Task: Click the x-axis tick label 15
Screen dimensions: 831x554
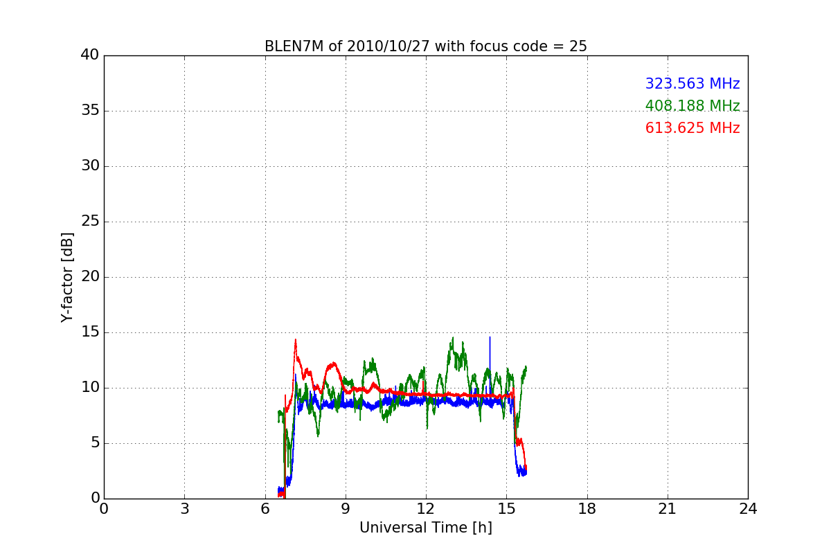Action: 506,508
